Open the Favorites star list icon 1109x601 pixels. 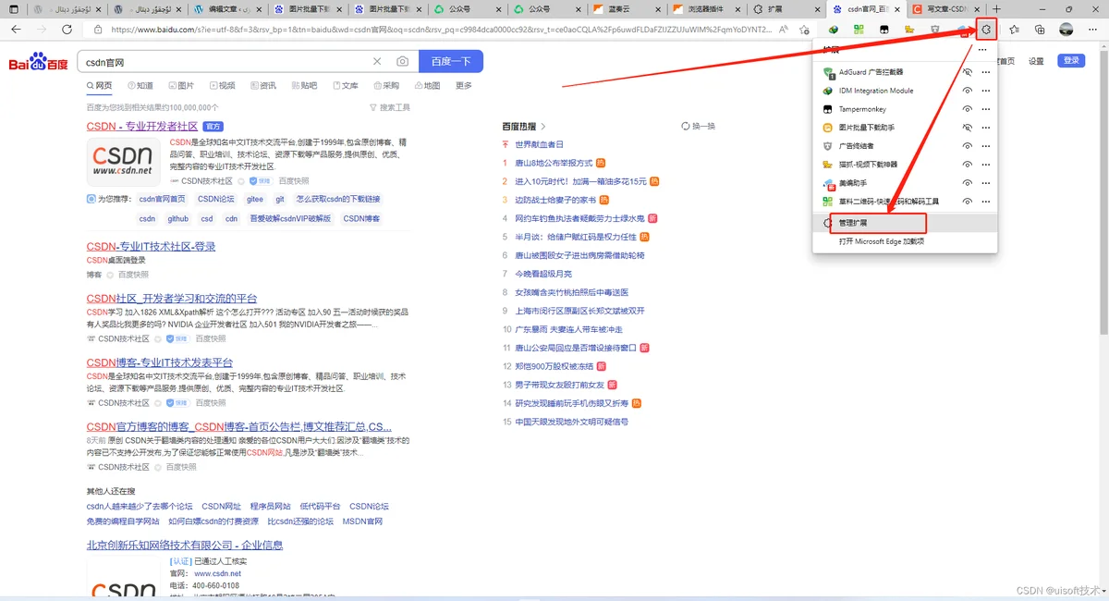pyautogui.click(x=1015, y=30)
